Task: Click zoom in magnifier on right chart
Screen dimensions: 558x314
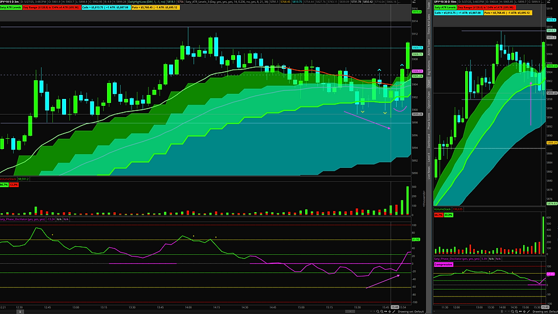Action: pos(516,312)
